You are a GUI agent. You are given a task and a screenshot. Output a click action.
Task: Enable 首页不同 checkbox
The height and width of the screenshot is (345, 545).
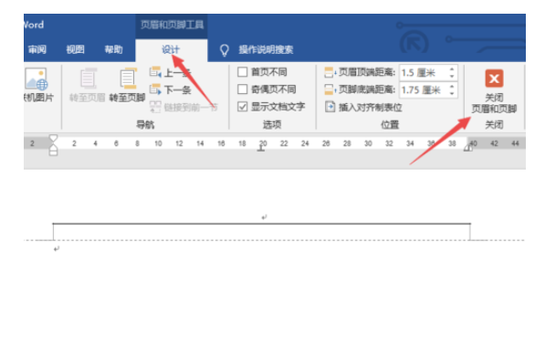[x=242, y=72]
